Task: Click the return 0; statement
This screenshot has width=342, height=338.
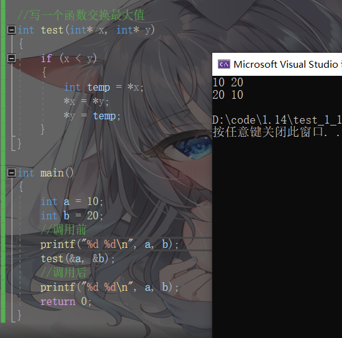Action: (x=66, y=301)
